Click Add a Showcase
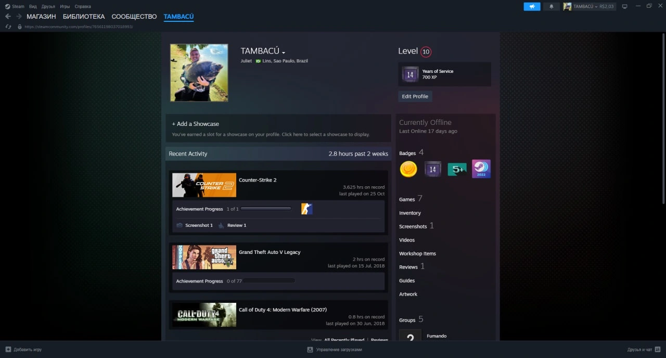Image resolution: width=666 pixels, height=358 pixels. point(196,124)
